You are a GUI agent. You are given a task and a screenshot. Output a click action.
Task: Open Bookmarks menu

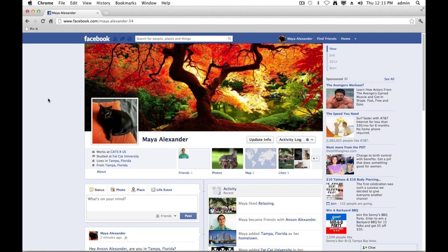tap(126, 3)
